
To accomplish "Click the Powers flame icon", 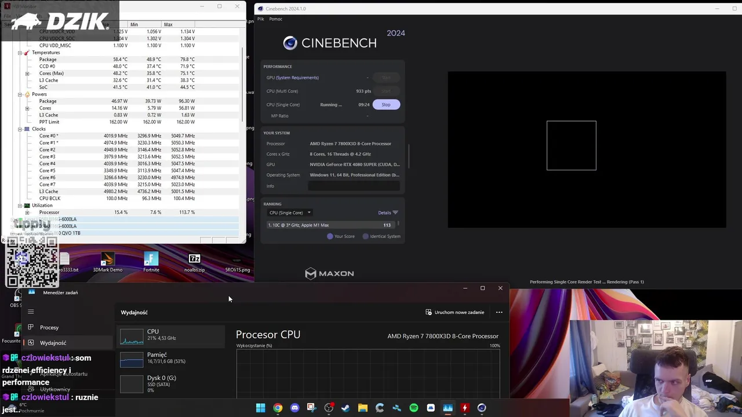I will (x=27, y=94).
